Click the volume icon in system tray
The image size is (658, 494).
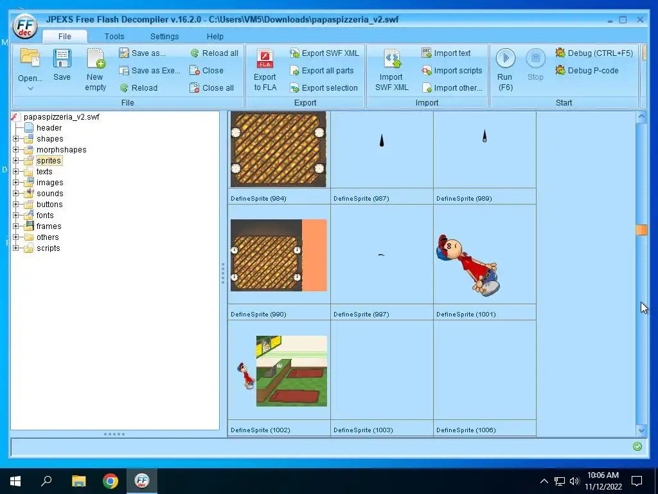(574, 481)
